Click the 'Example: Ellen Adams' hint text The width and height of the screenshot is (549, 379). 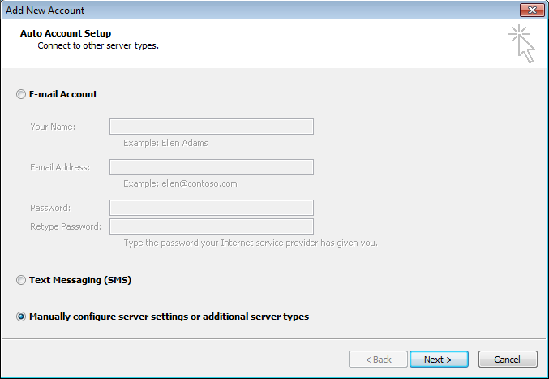click(x=165, y=143)
